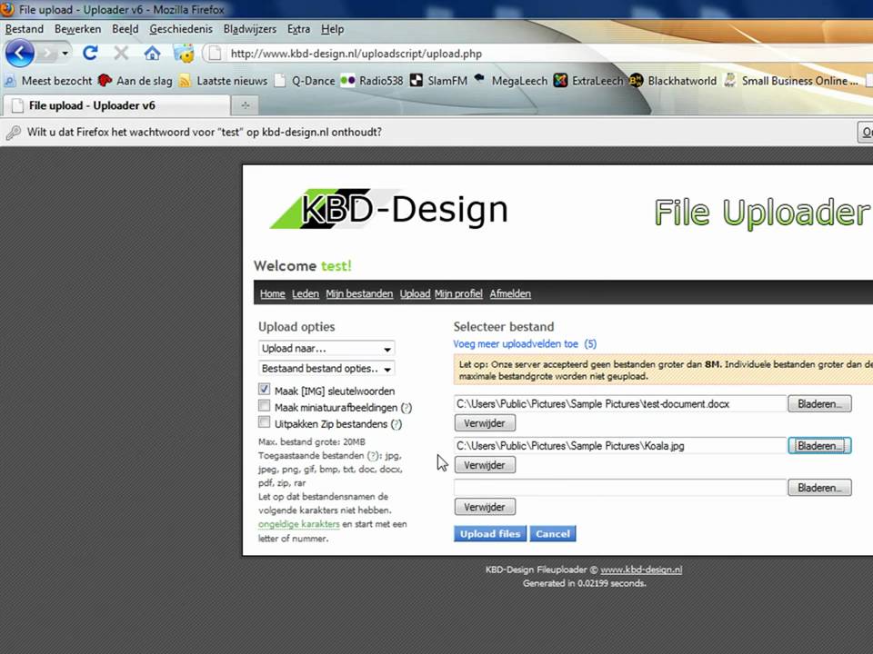This screenshot has width=873, height=654.
Task: Open the Beeld menu
Action: 125,29
